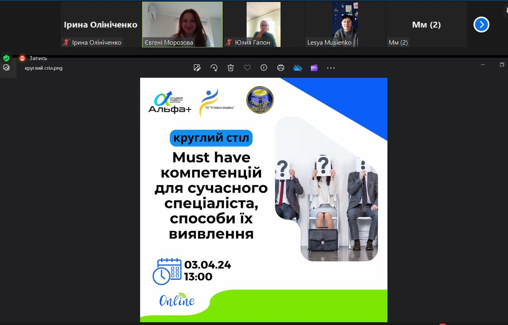
Task: Click the green shield encryption icon
Action: tap(6, 58)
